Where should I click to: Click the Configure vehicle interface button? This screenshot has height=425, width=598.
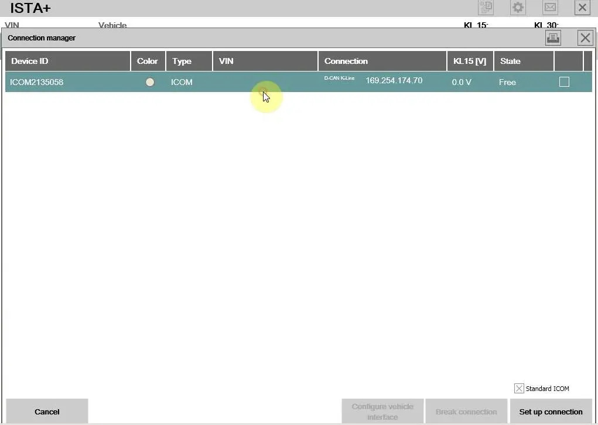pos(382,412)
